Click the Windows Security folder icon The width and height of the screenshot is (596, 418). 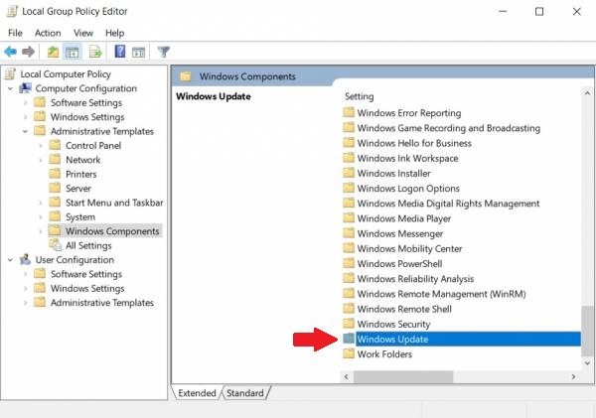click(349, 324)
